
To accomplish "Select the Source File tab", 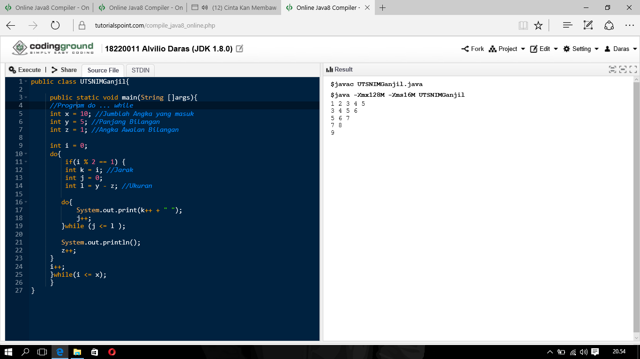I will 103,70.
